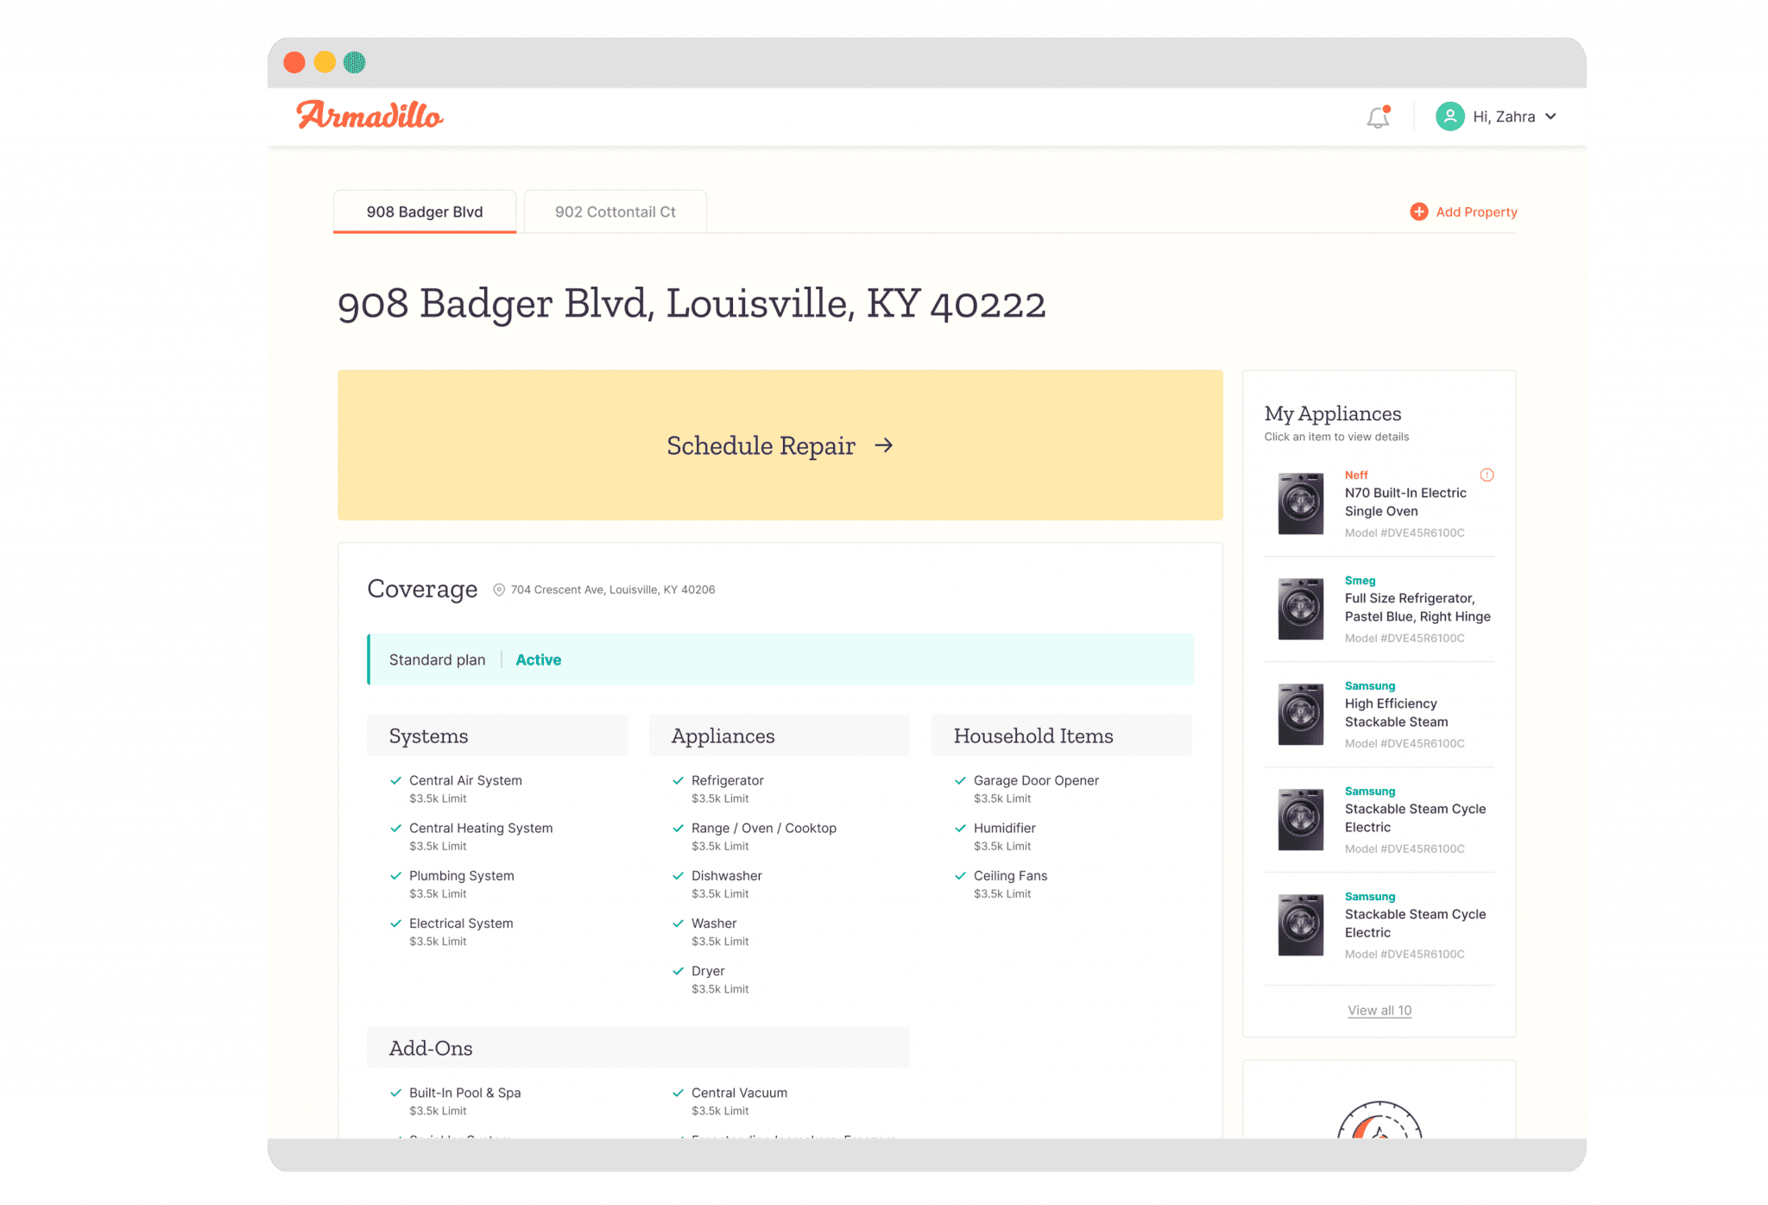Click N70 Built-In Electric Single Oven title
This screenshot has height=1205, width=1768.
coord(1405,502)
